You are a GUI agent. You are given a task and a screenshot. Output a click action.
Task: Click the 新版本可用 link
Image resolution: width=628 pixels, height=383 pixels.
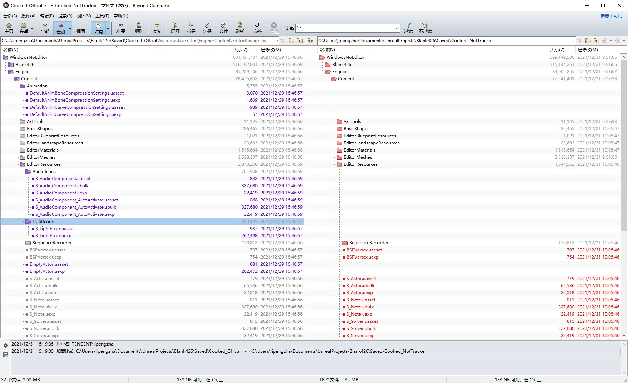tap(613, 16)
